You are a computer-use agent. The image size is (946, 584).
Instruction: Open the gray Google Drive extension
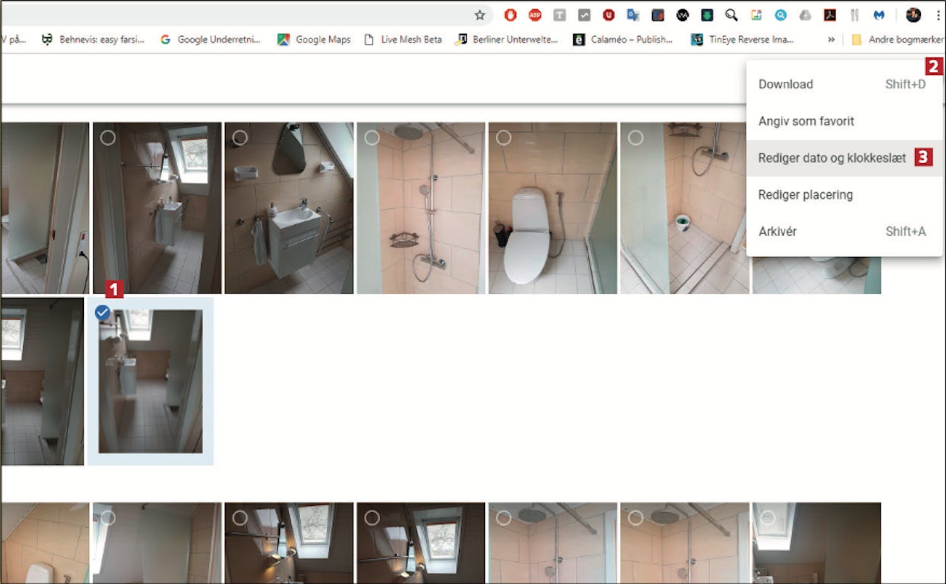click(805, 15)
